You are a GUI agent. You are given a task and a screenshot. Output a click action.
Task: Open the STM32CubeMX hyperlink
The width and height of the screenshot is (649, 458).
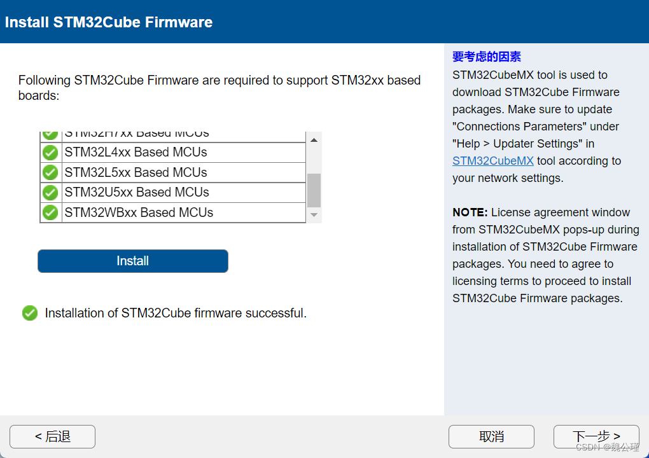click(492, 161)
